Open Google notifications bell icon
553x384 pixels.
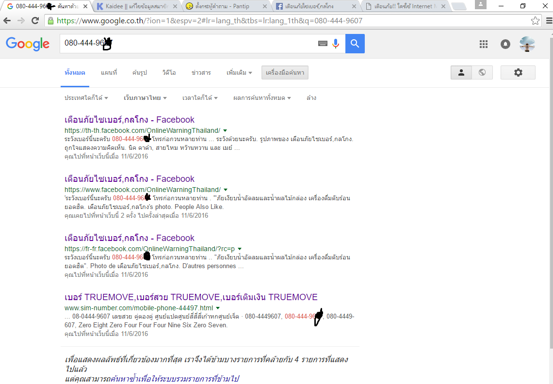505,44
